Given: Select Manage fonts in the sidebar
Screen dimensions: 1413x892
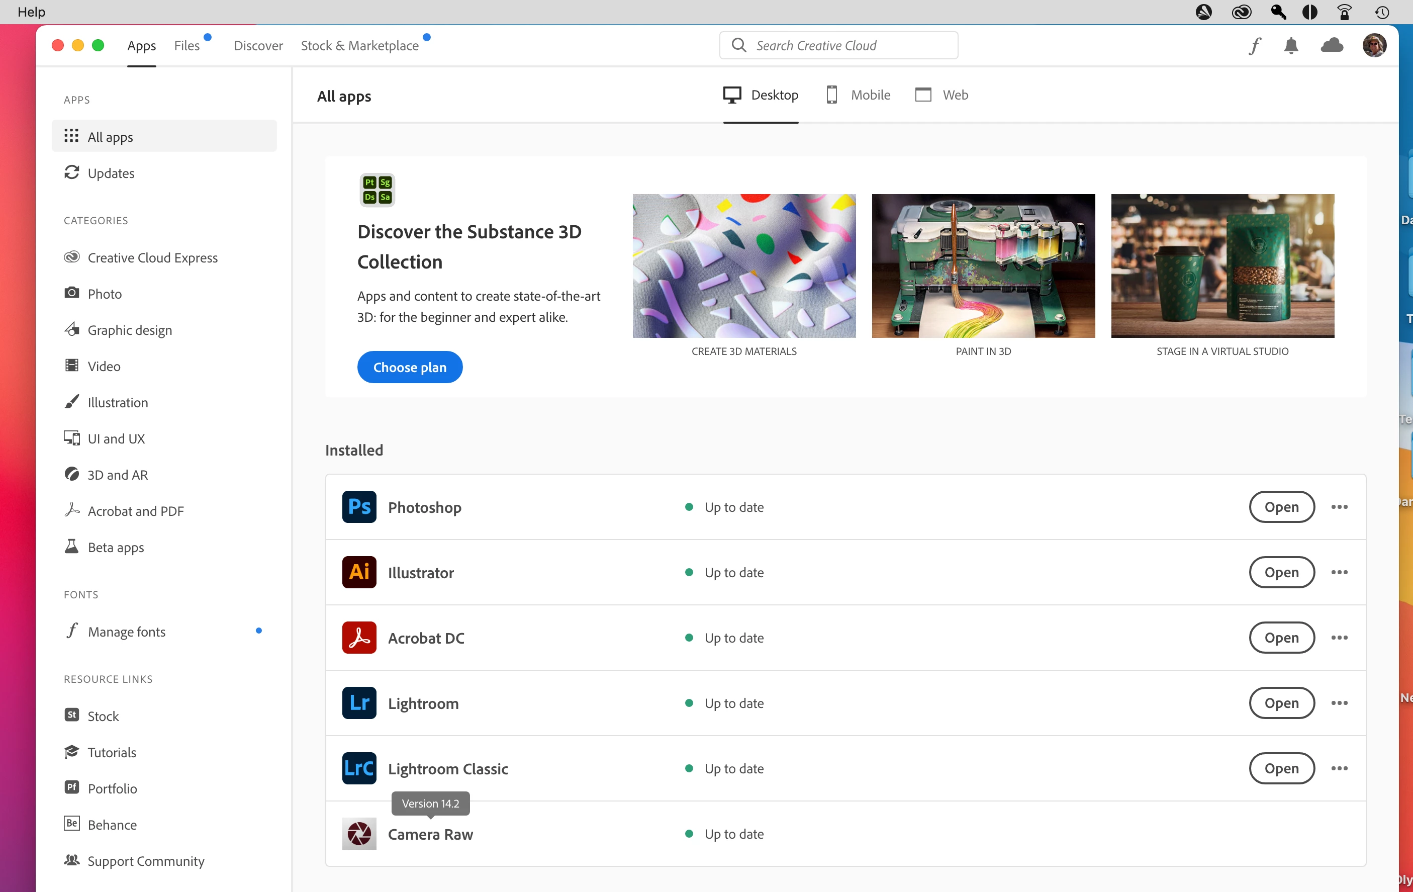Looking at the screenshot, I should coord(126,632).
